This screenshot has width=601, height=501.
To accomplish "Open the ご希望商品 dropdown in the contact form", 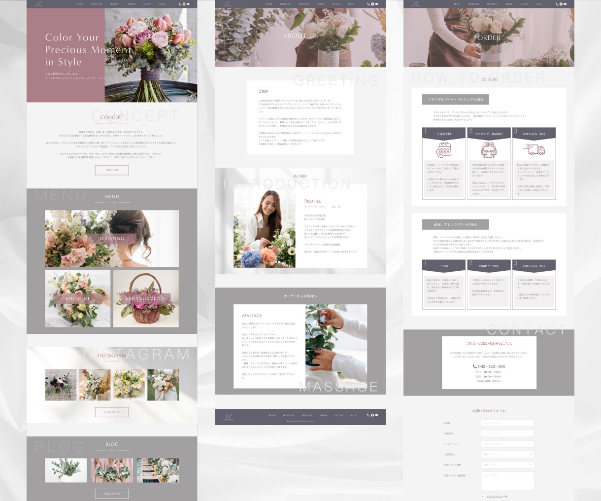I will 507,454.
